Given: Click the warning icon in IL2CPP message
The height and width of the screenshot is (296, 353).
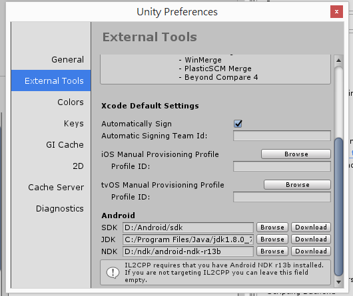Looking at the screenshot, I should click(x=113, y=273).
